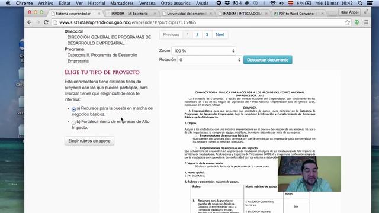Viewport: 379px width, 213px height.
Task: Click the Elige tu tipo de proyecto heading
Action: pyautogui.click(x=102, y=72)
